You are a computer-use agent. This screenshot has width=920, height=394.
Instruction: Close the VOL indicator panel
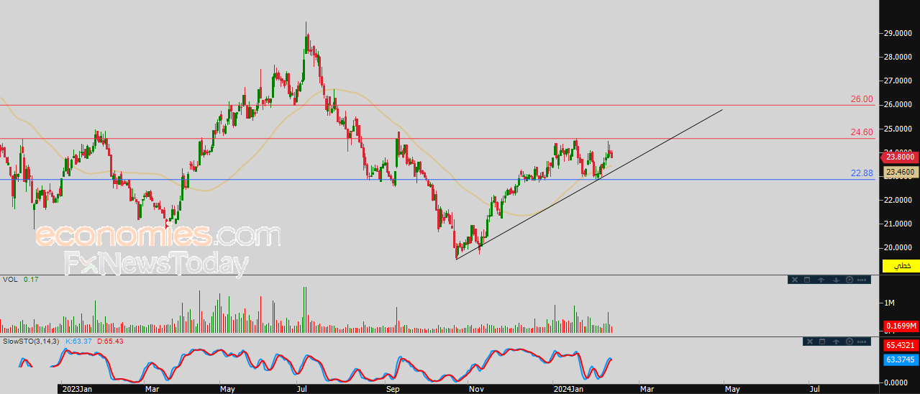795,280
